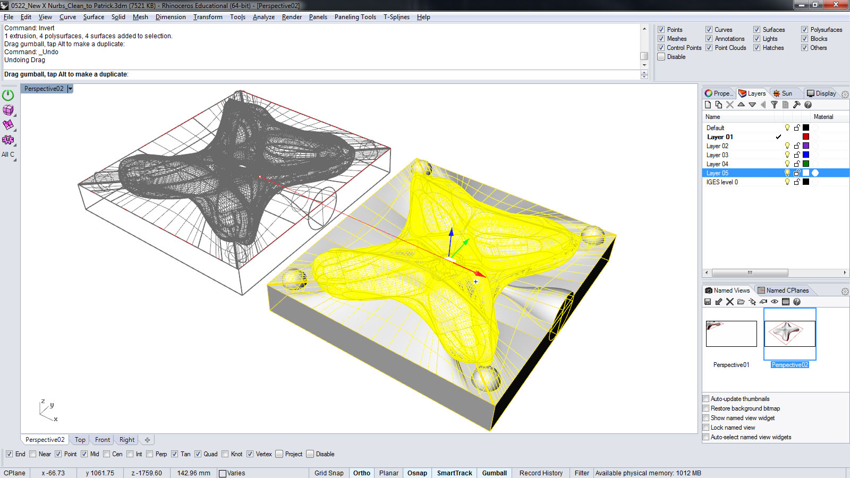Save named view with the floppy disk icon
The width and height of the screenshot is (850, 478).
[708, 302]
